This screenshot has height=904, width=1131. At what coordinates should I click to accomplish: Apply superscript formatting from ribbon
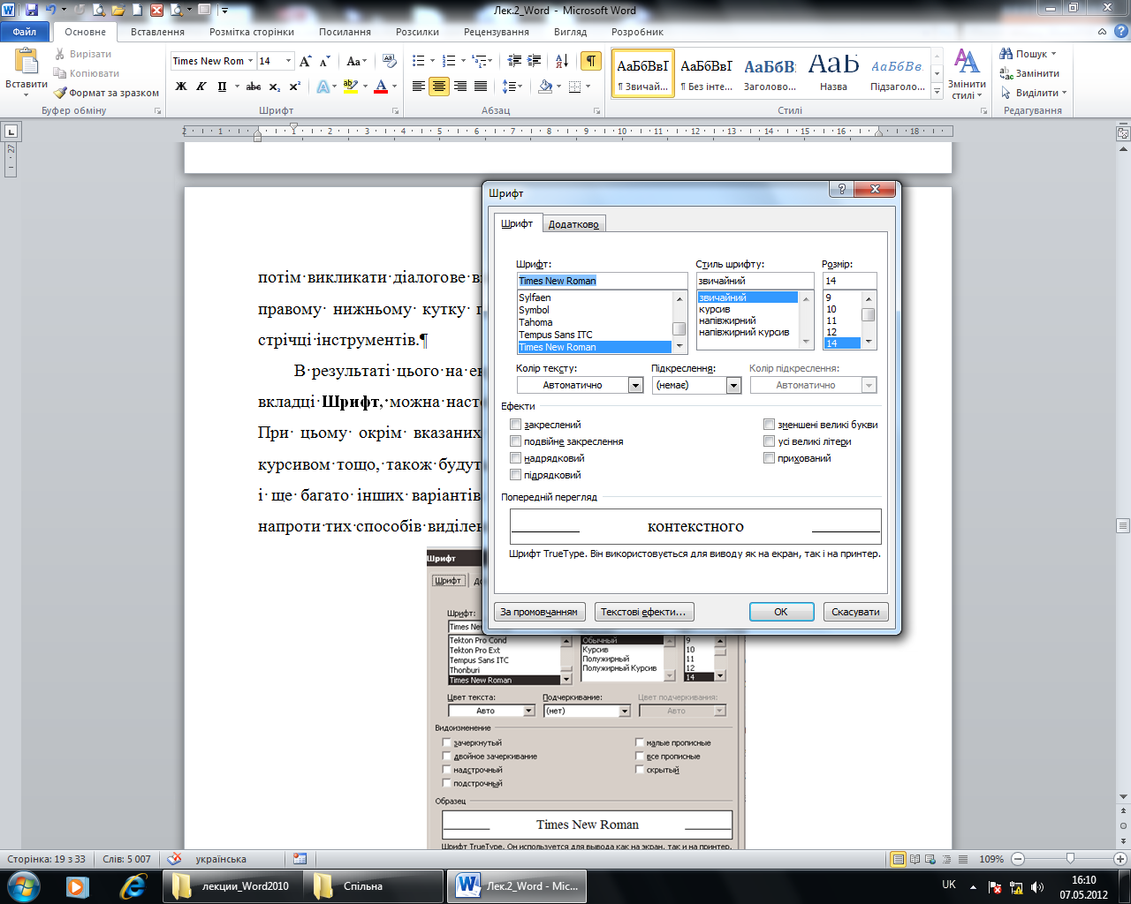tap(295, 87)
